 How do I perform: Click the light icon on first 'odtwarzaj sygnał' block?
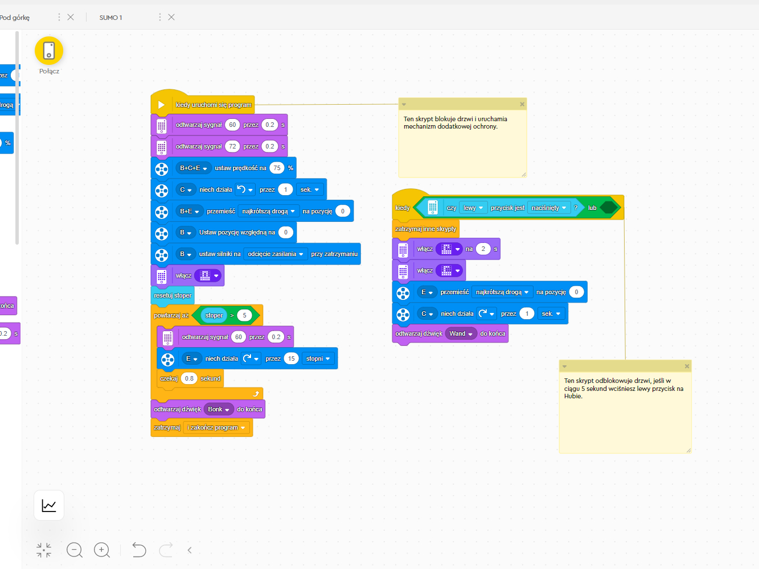[162, 125]
